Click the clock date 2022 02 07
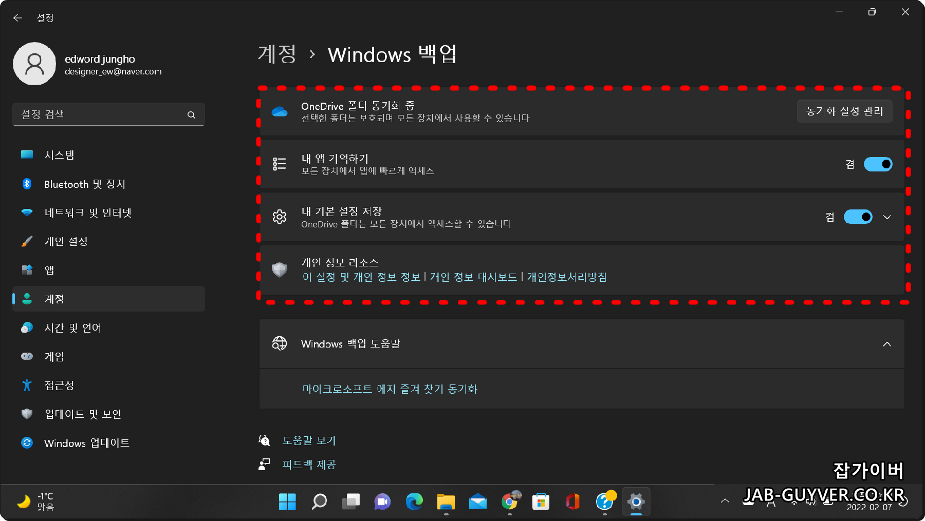 869,507
